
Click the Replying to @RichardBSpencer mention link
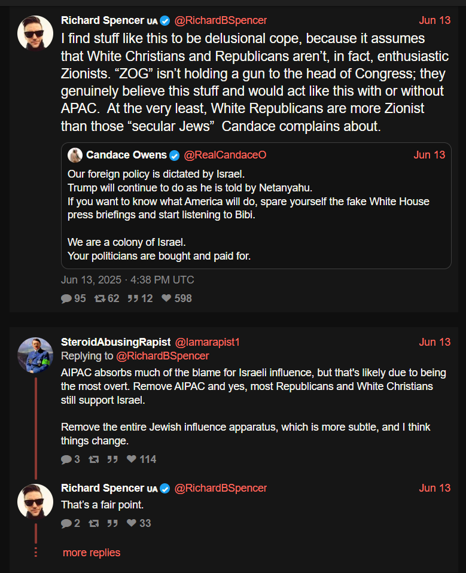162,356
